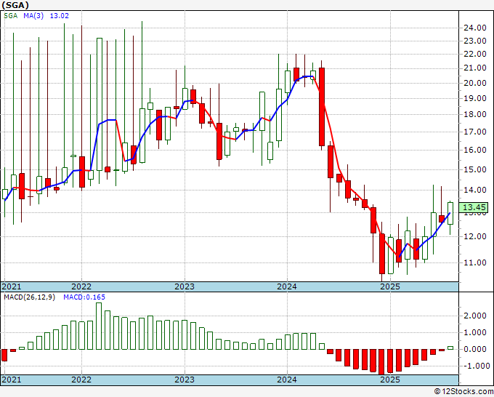Click 2021 on the MACD timeline
This screenshot has height=397, width=494.
coord(12,380)
